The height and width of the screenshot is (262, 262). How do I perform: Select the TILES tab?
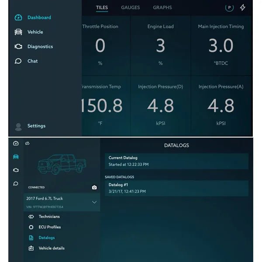click(102, 7)
